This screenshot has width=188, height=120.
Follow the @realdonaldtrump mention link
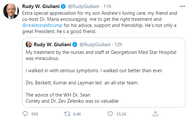[42, 25]
